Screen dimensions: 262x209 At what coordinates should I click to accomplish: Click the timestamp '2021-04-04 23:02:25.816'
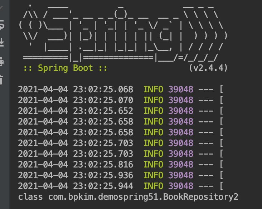point(76,164)
